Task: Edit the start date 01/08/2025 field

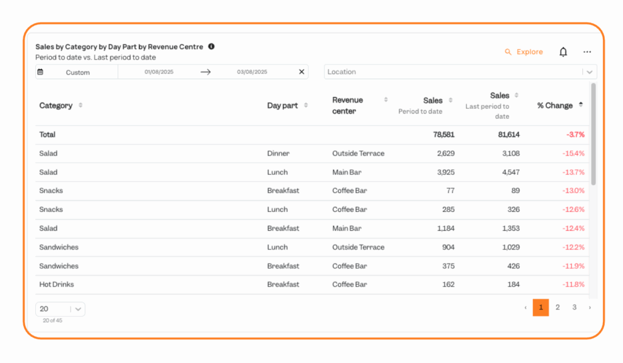Action: tap(159, 72)
